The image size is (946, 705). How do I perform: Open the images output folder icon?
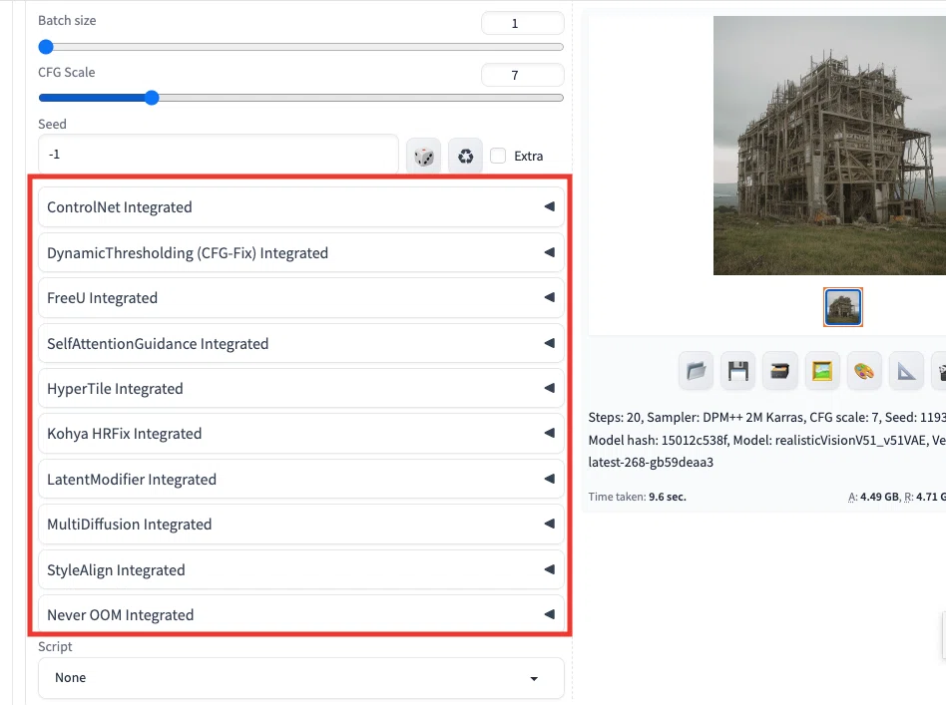[x=697, y=371]
